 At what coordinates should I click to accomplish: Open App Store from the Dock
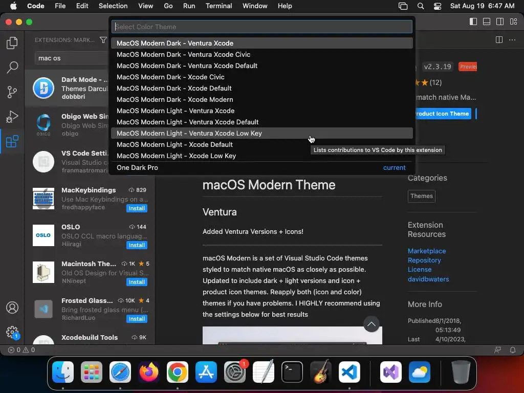click(206, 372)
